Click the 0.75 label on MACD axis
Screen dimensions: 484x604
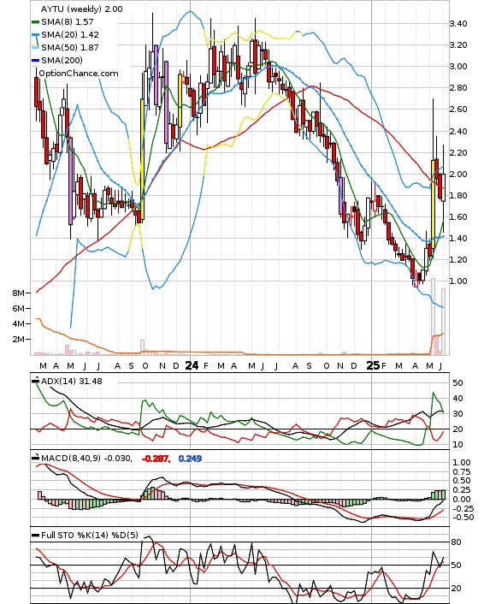(462, 472)
